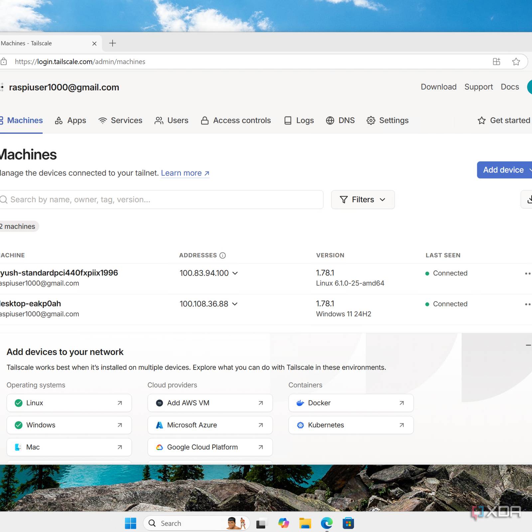Screen dimensions: 532x532
Task: Open the Filters dropdown
Action: pyautogui.click(x=363, y=199)
